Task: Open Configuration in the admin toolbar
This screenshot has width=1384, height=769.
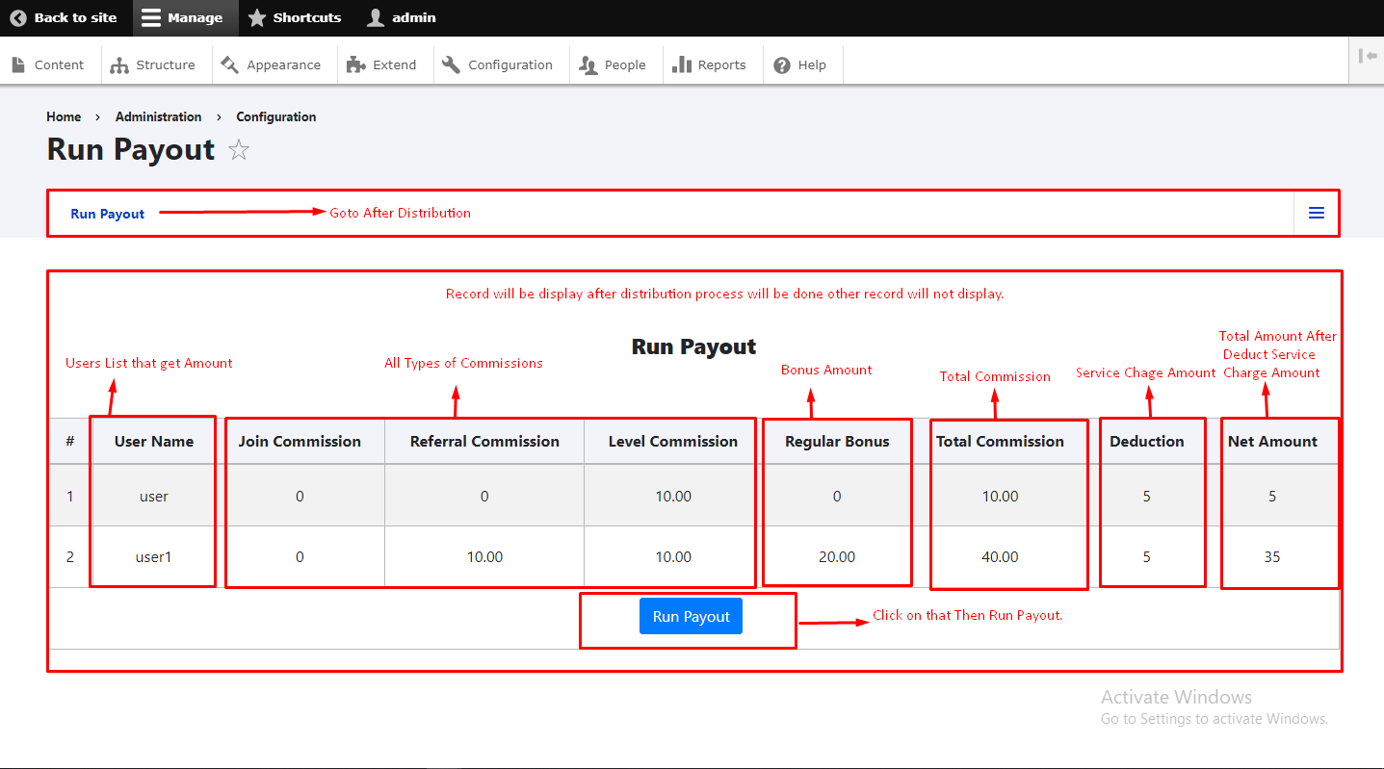Action: click(x=498, y=64)
